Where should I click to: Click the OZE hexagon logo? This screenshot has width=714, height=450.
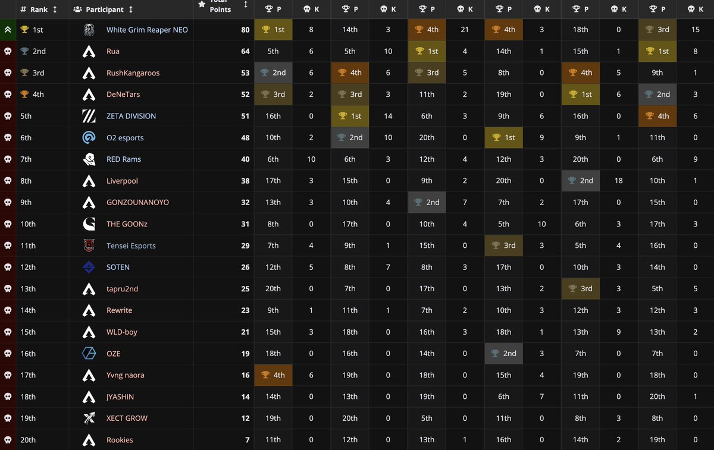[89, 354]
